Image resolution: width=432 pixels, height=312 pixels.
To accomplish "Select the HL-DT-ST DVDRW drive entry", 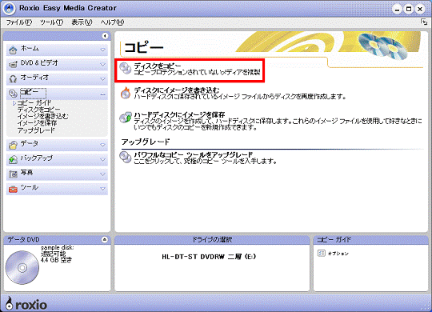I will pyautogui.click(x=209, y=257).
